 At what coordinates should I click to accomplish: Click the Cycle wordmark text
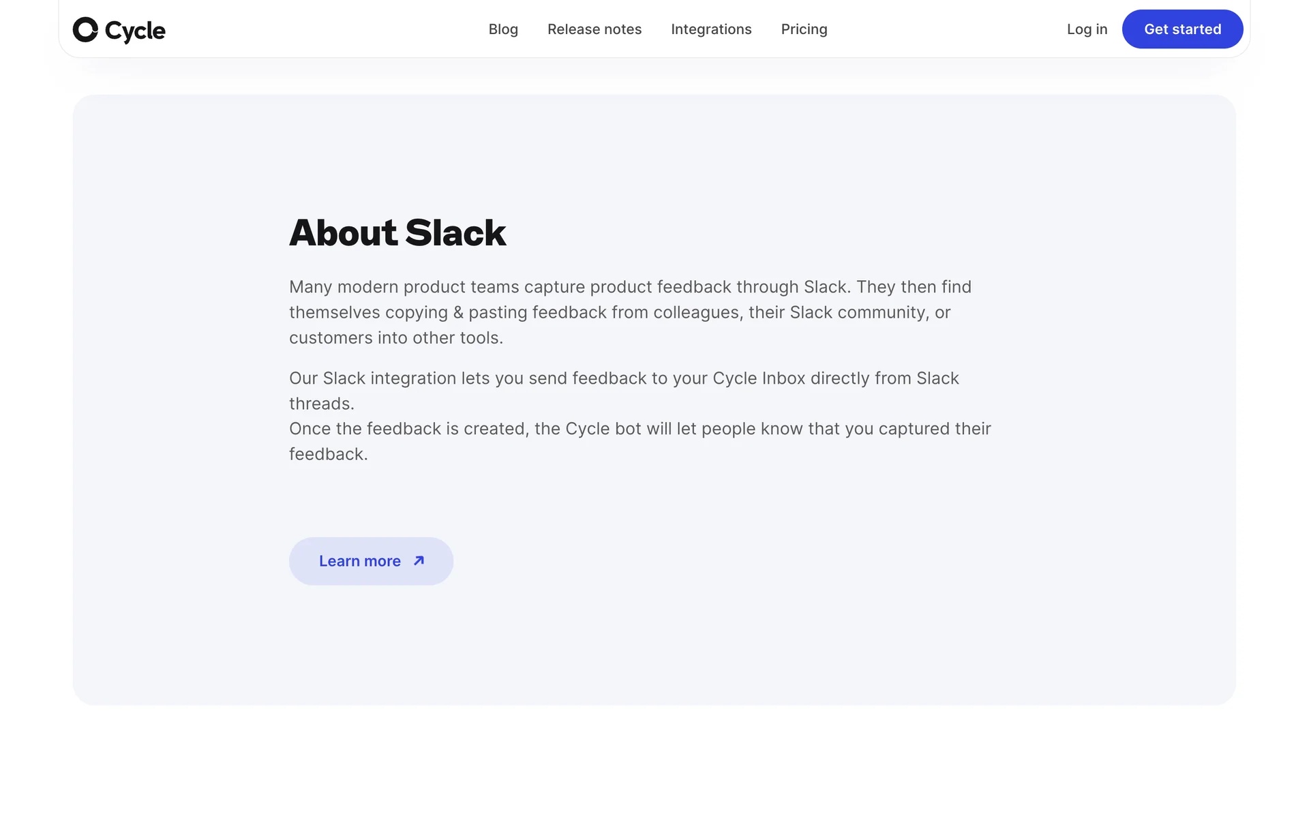(135, 31)
